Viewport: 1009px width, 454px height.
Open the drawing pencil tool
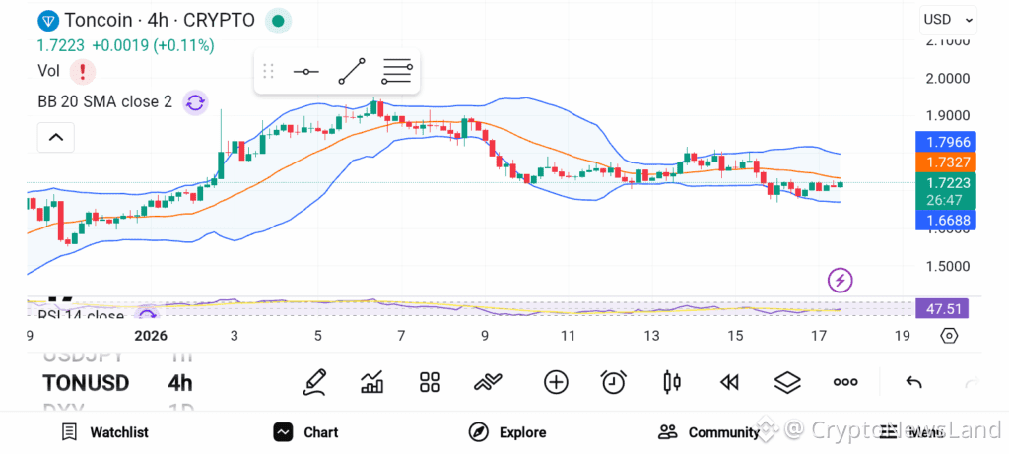[315, 382]
